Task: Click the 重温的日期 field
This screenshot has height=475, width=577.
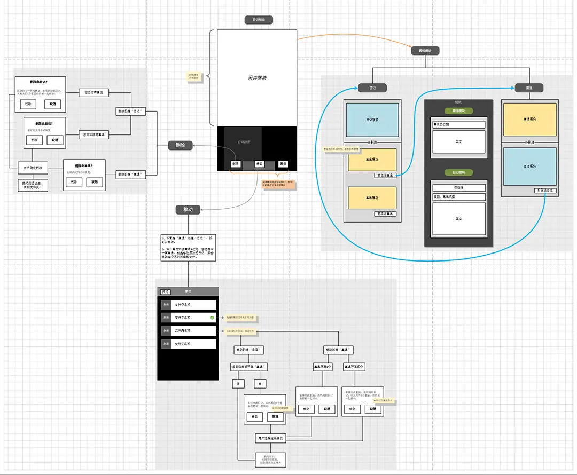Action: click(458, 125)
